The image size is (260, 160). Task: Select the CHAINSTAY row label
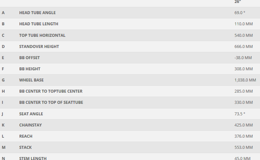pos(30,125)
